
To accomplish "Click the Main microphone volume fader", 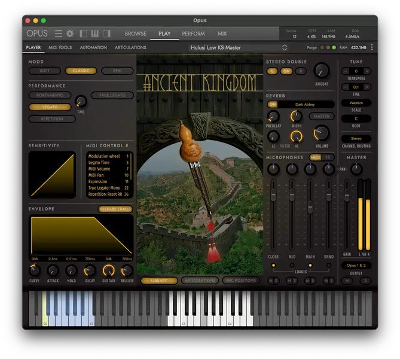I will 310,208.
